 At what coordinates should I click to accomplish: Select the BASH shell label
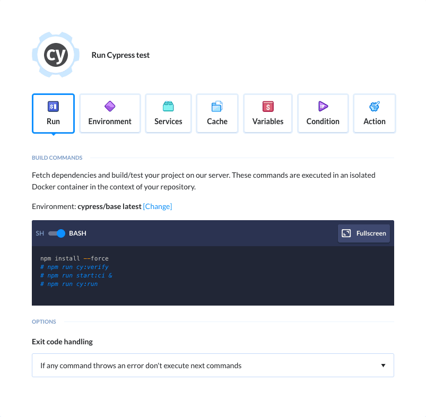pos(77,233)
